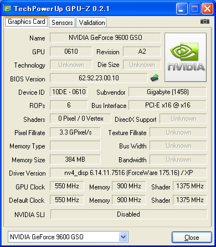Click the Bus Interface PCI-E field
Viewport: 216px width, 247px height.
pyautogui.click(x=167, y=105)
